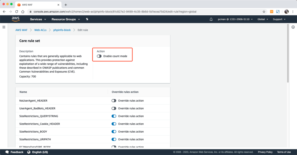Go to Web ACLs breadcrumb

41,30
